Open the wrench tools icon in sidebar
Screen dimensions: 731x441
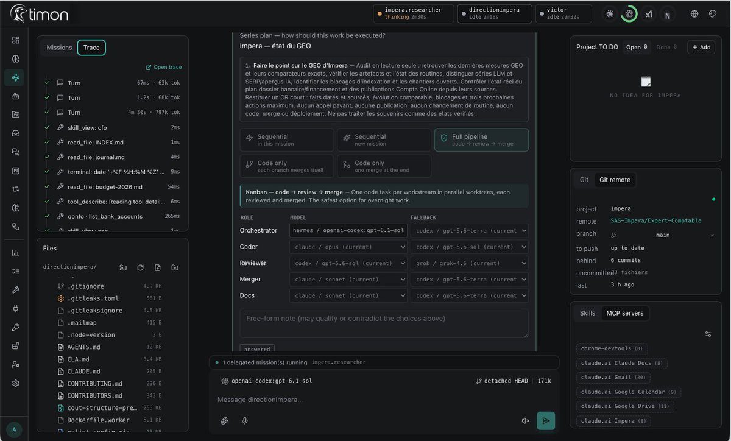[16, 290]
